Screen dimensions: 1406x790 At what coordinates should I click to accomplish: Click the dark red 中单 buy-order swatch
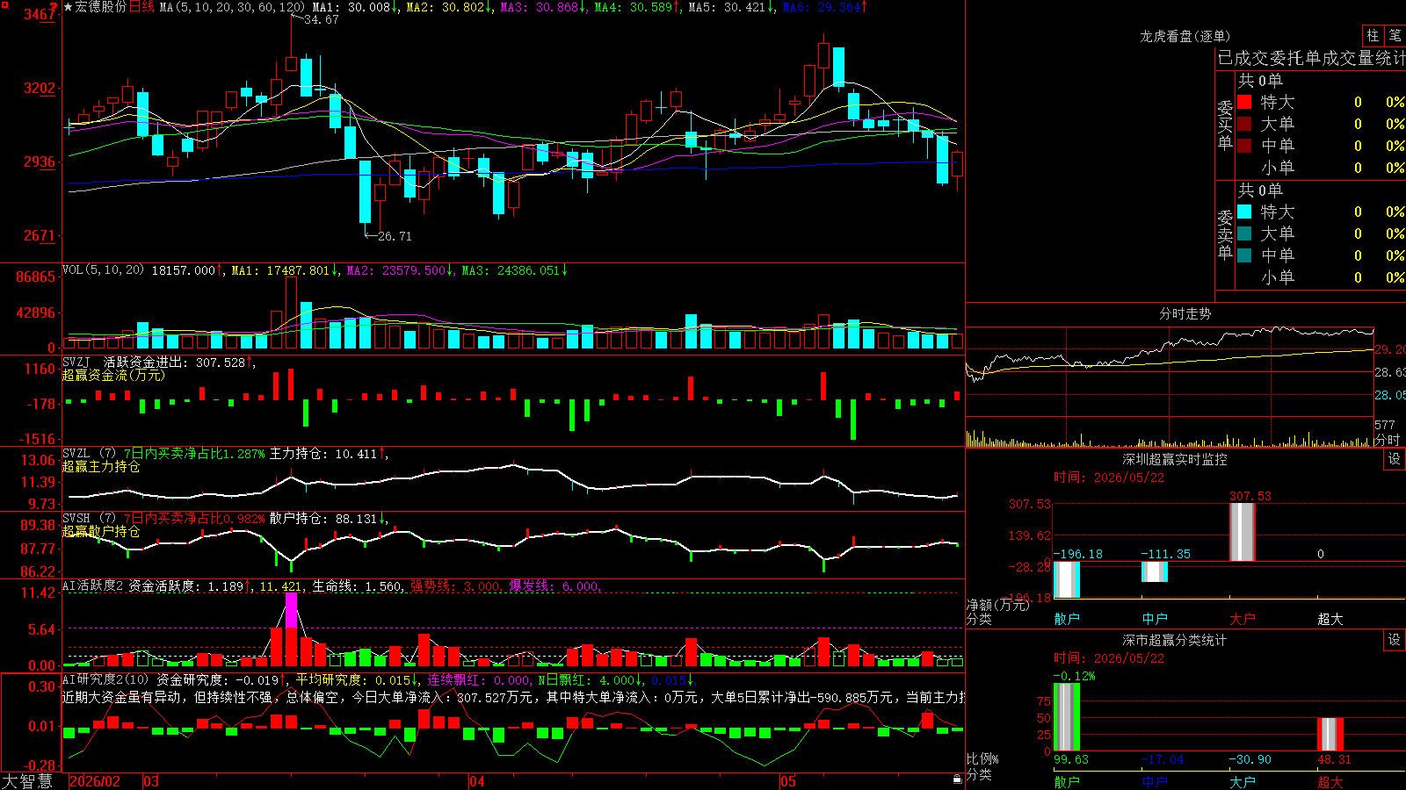[x=1244, y=146]
